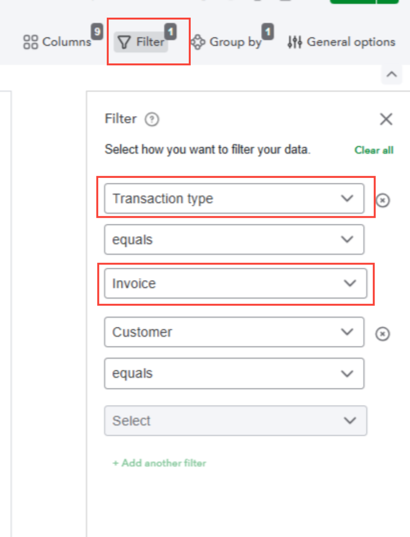Click the Columns grid icon
Screen dimensions: 410x537
30,42
